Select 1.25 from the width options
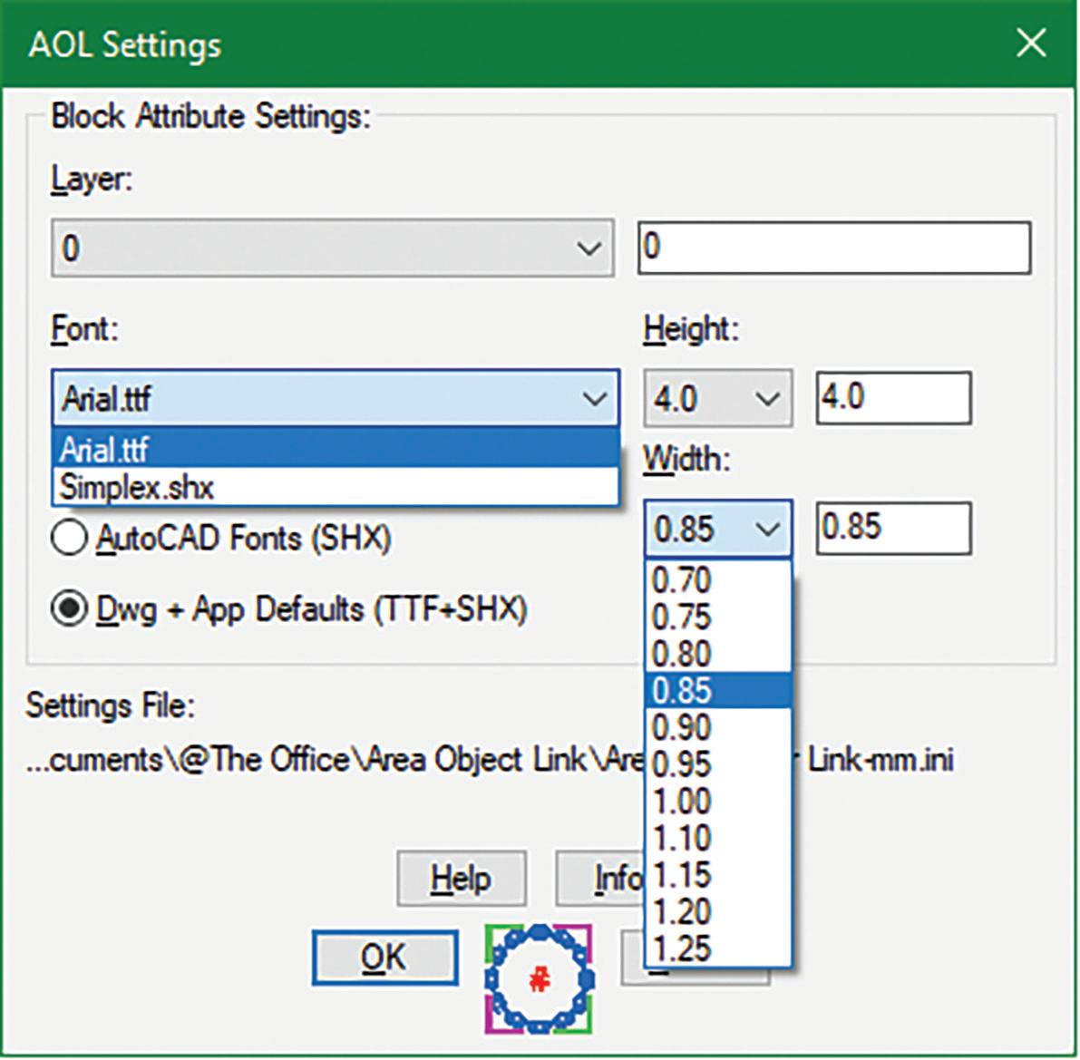The image size is (1080, 1060). pos(682,948)
